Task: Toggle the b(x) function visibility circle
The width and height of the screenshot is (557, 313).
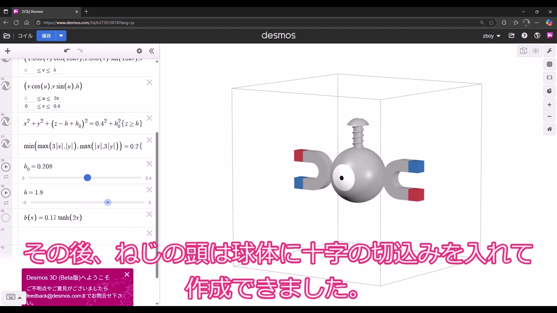Action: point(6,218)
